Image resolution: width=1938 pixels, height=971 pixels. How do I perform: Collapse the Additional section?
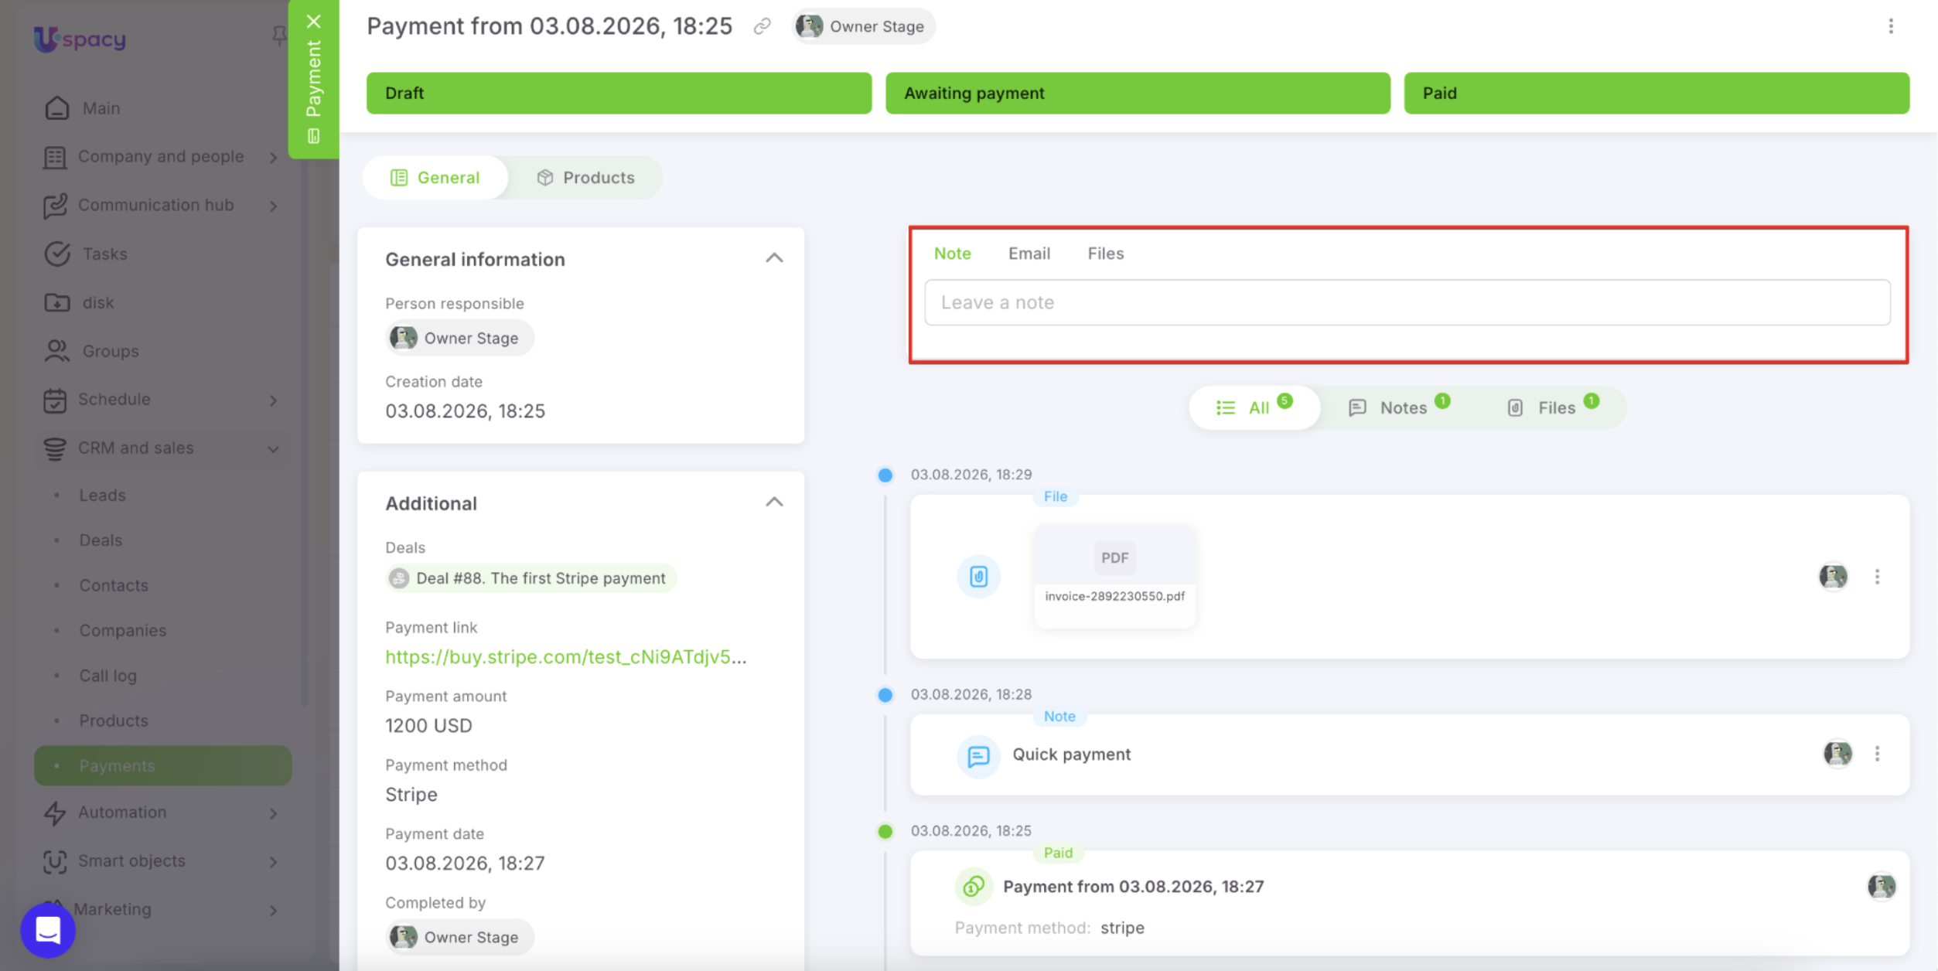[774, 503]
